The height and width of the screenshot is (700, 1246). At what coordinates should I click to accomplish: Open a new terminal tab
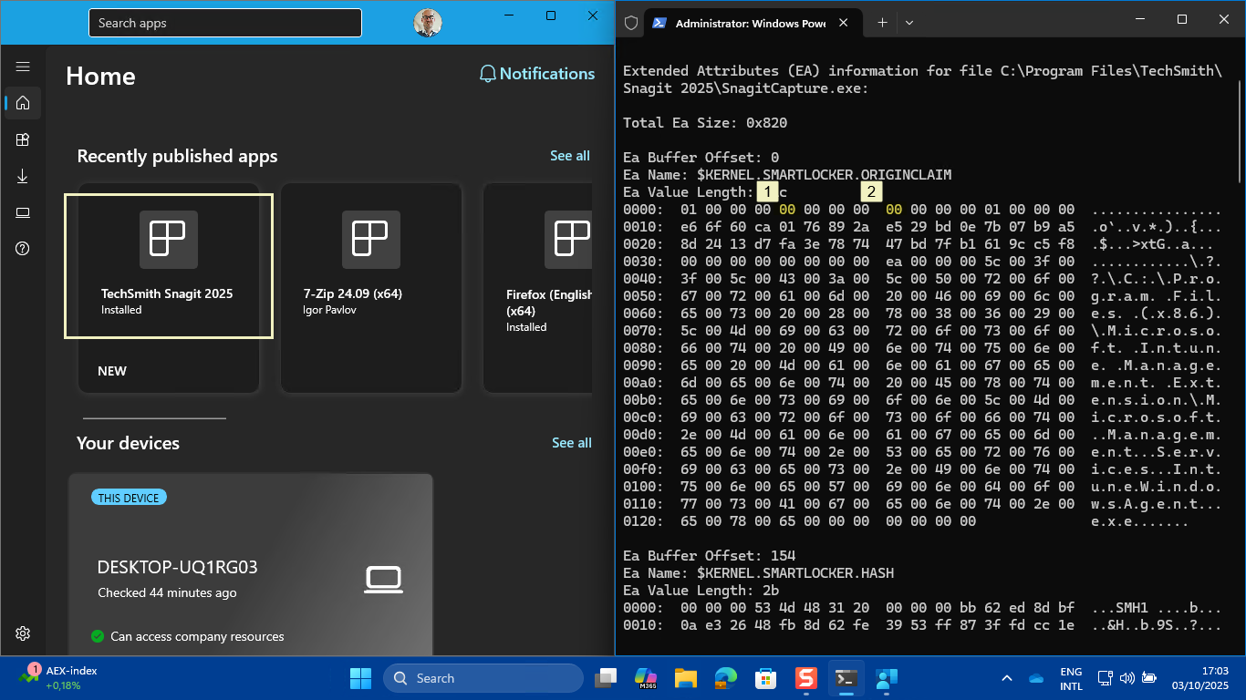pos(882,24)
